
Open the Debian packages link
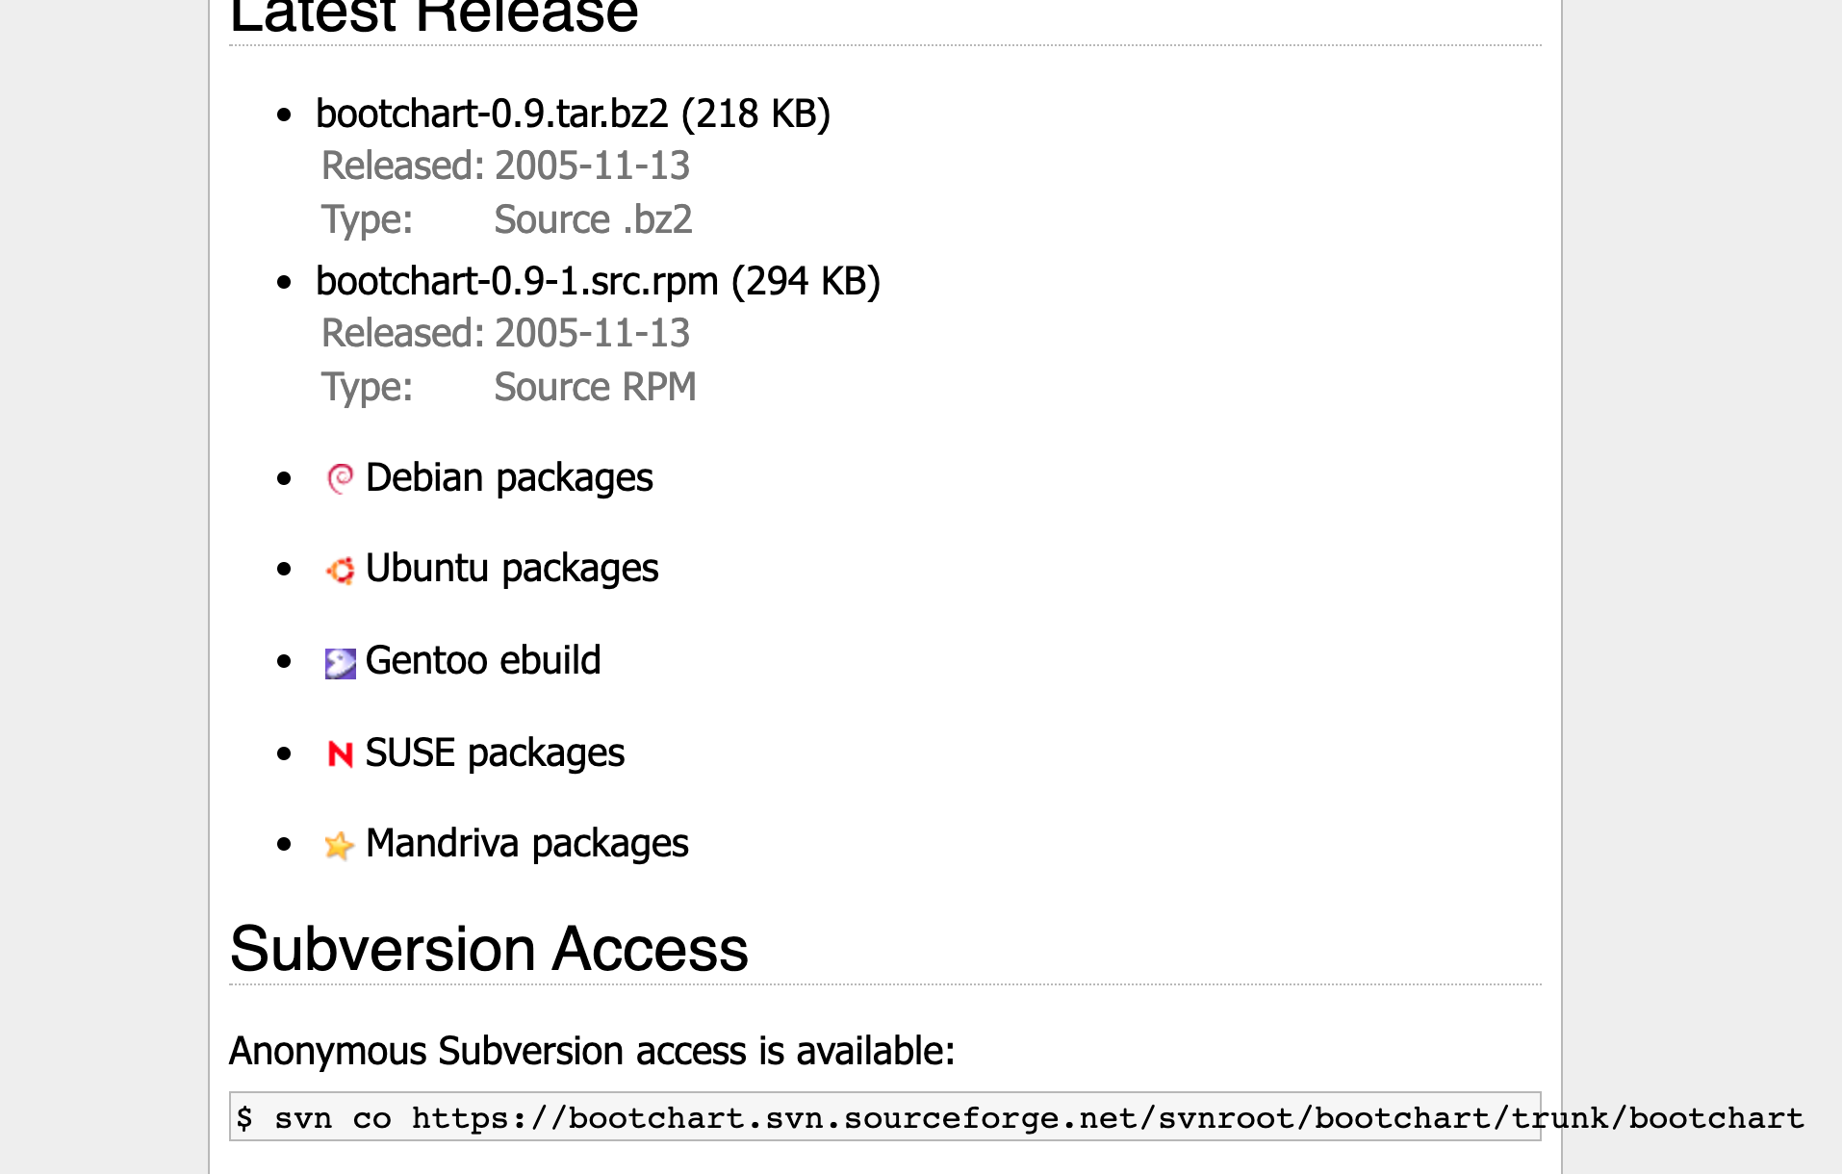[x=509, y=478]
